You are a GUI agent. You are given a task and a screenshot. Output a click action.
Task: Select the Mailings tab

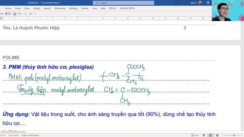coord(73,8)
